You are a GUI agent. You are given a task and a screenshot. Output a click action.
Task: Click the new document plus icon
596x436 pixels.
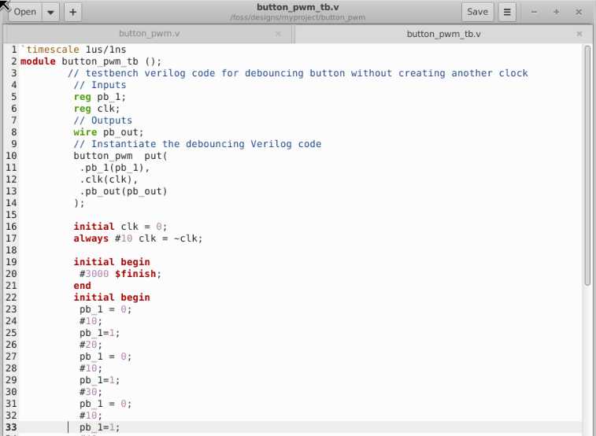(73, 12)
